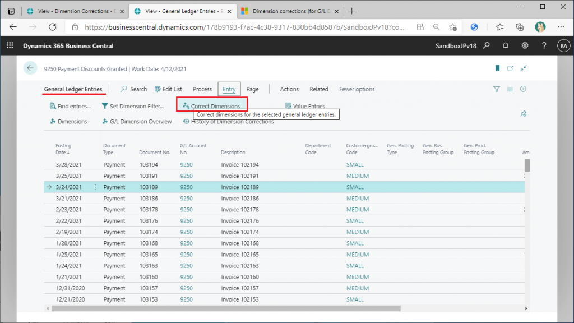
Task: Open the notifications bell
Action: click(506, 45)
